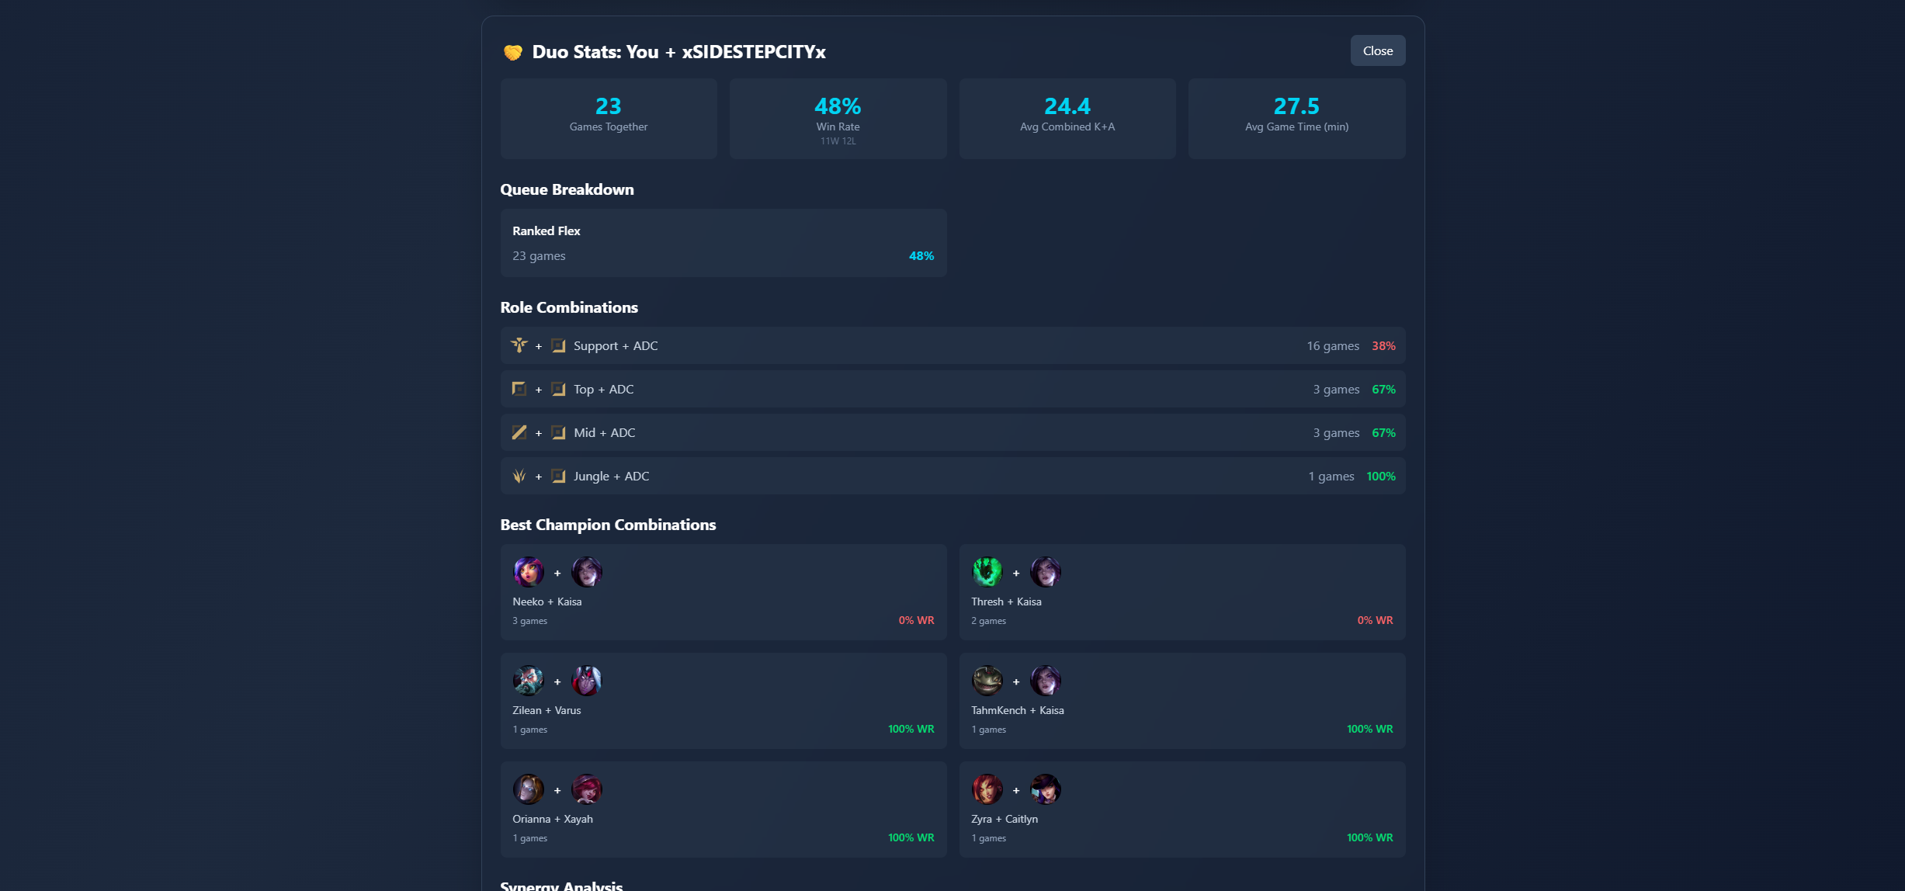Select the Support + ADC role row
The width and height of the screenshot is (1905, 891).
(952, 345)
